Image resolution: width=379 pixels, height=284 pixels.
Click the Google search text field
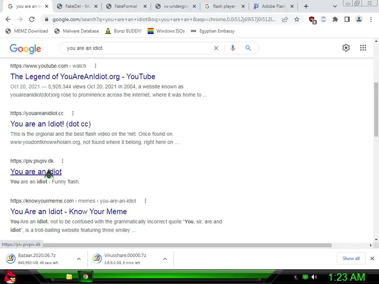point(138,48)
